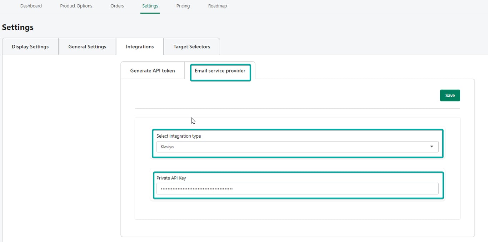Open the Target Selectors tab
The width and height of the screenshot is (488, 242).
[192, 47]
